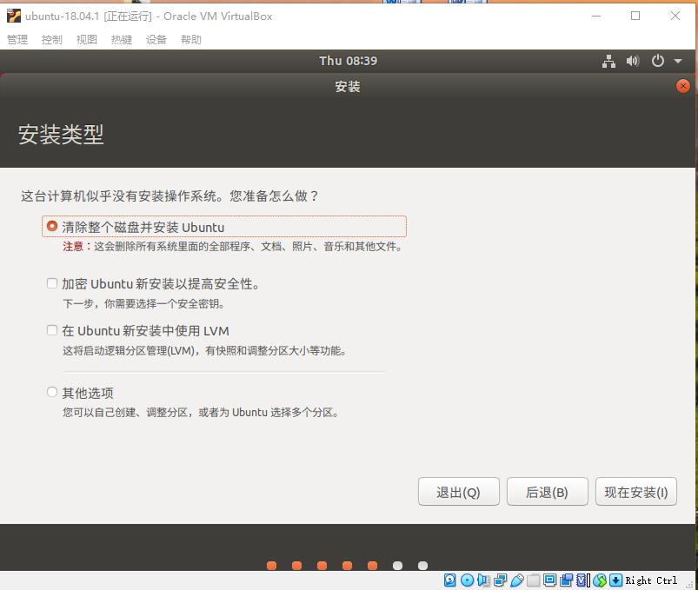Select the 其他选项 radio button
The width and height of the screenshot is (698, 590).
point(52,392)
